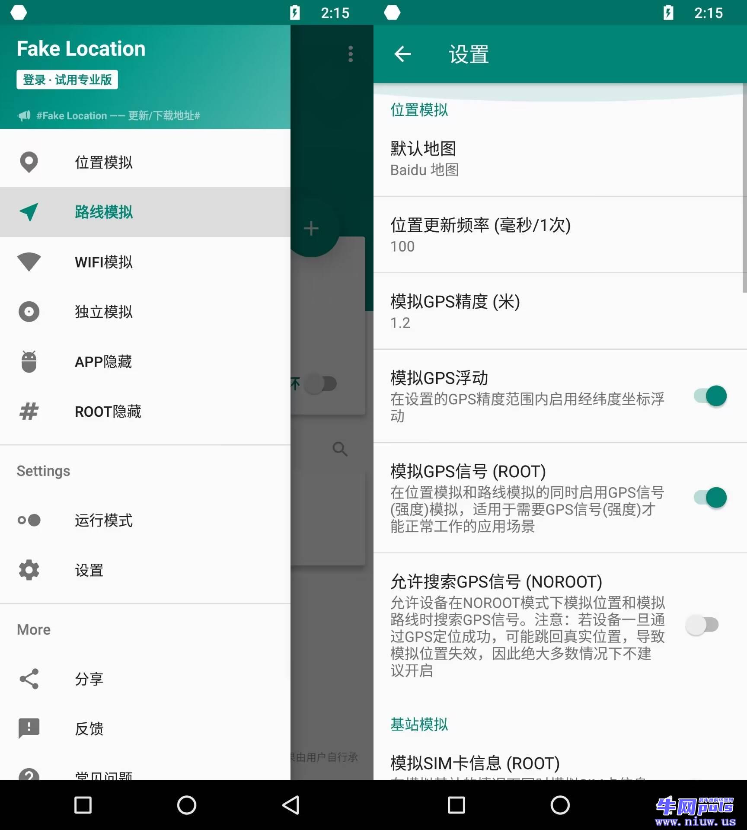Tap the disc icon beside 独立模拟
This screenshot has height=830, width=747.
29,312
